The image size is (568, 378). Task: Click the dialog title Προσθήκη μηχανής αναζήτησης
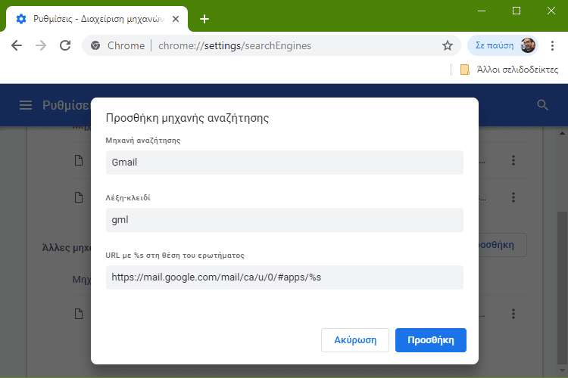pyautogui.click(x=187, y=118)
